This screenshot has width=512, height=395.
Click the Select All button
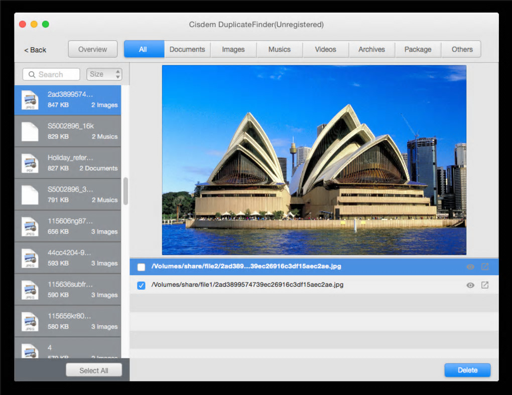point(94,370)
